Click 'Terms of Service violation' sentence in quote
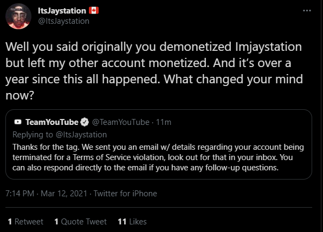This screenshot has height=232, width=323. (119, 157)
